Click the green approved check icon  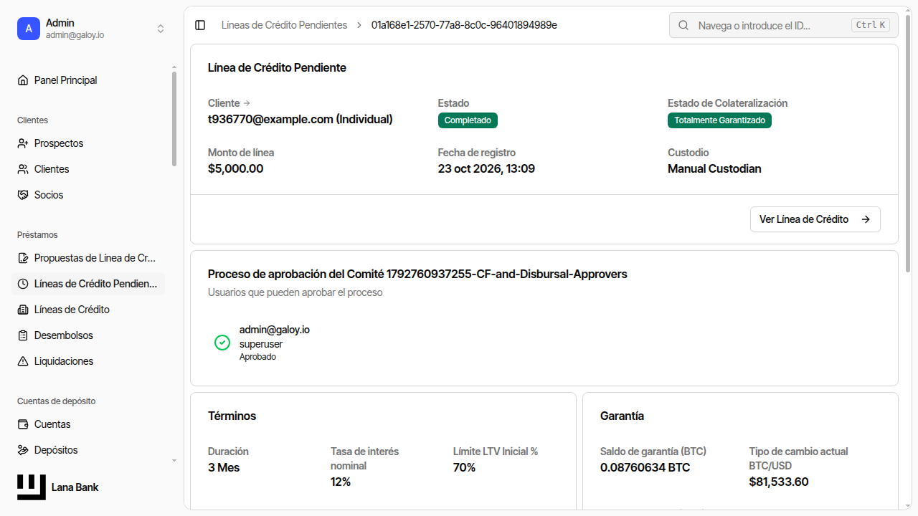tap(222, 343)
